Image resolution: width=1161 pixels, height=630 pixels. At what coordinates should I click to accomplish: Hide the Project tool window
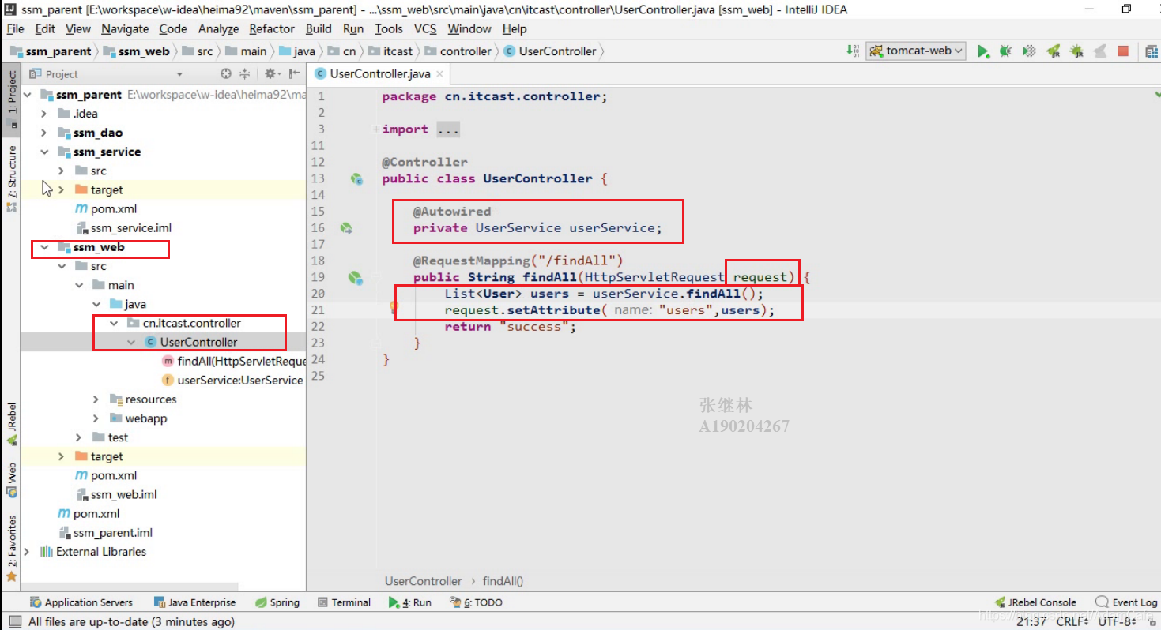[x=294, y=73]
